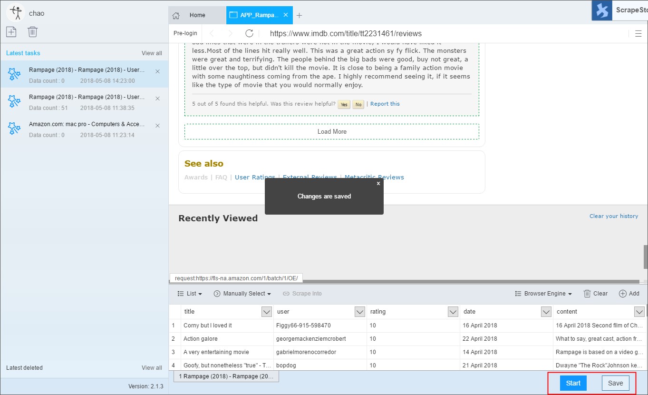
Task: Open the Manually Select dropdown
Action: pyautogui.click(x=242, y=294)
